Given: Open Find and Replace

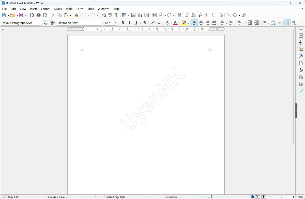Looking at the screenshot, I should (103, 15).
